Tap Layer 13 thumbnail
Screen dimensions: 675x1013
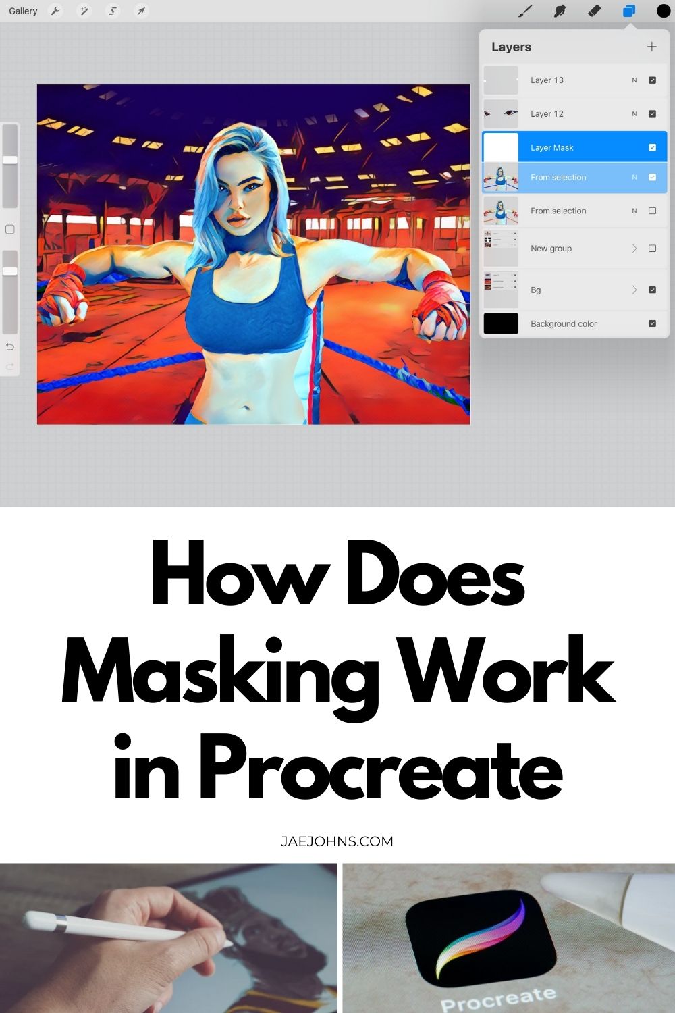coord(501,80)
